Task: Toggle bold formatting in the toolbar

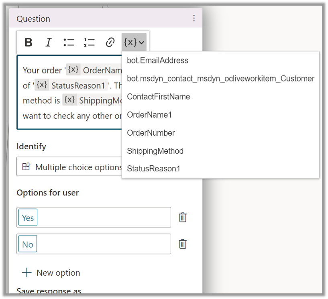Action: [28, 42]
